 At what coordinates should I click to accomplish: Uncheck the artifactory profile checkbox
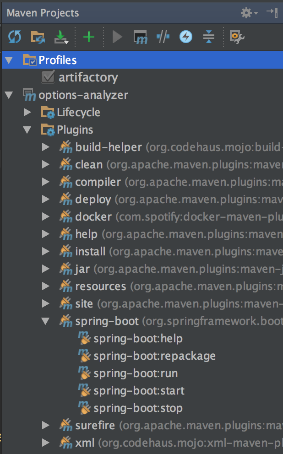tap(48, 77)
